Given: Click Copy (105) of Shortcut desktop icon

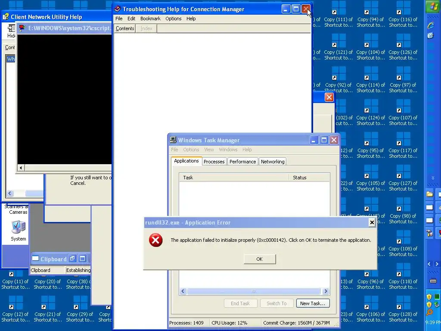Looking at the screenshot, I should (x=371, y=178).
